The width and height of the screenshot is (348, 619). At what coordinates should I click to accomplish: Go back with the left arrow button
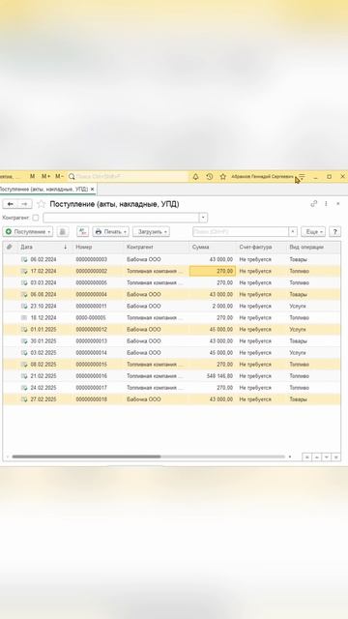click(11, 204)
